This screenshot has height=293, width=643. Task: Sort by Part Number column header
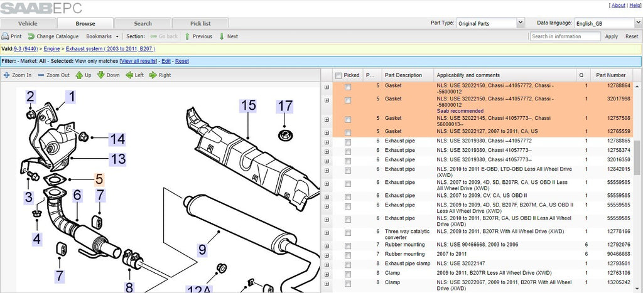coord(610,75)
